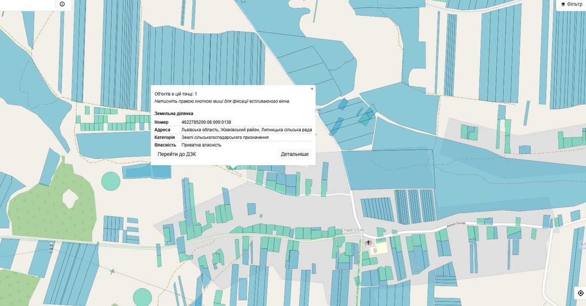Screen dimensions: 586x306
Task: Click the locate-me target icon
Action: coord(580,293)
